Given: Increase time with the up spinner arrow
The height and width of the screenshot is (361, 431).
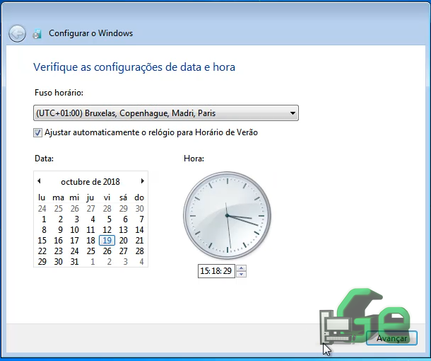Looking at the screenshot, I should (x=242, y=268).
